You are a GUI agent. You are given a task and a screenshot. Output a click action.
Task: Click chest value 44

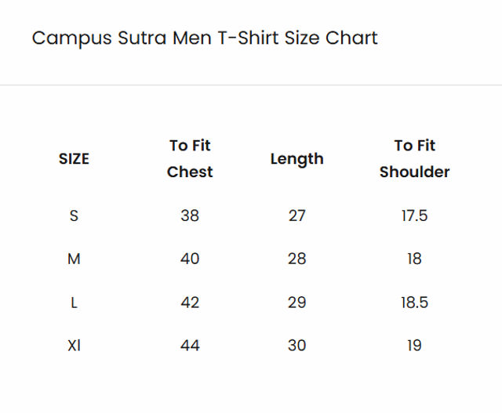pos(190,346)
